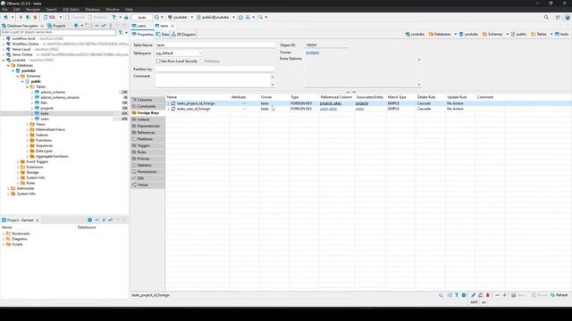The image size is (572, 321).
Task: Click the Table Name input field
Action: [x=215, y=45]
